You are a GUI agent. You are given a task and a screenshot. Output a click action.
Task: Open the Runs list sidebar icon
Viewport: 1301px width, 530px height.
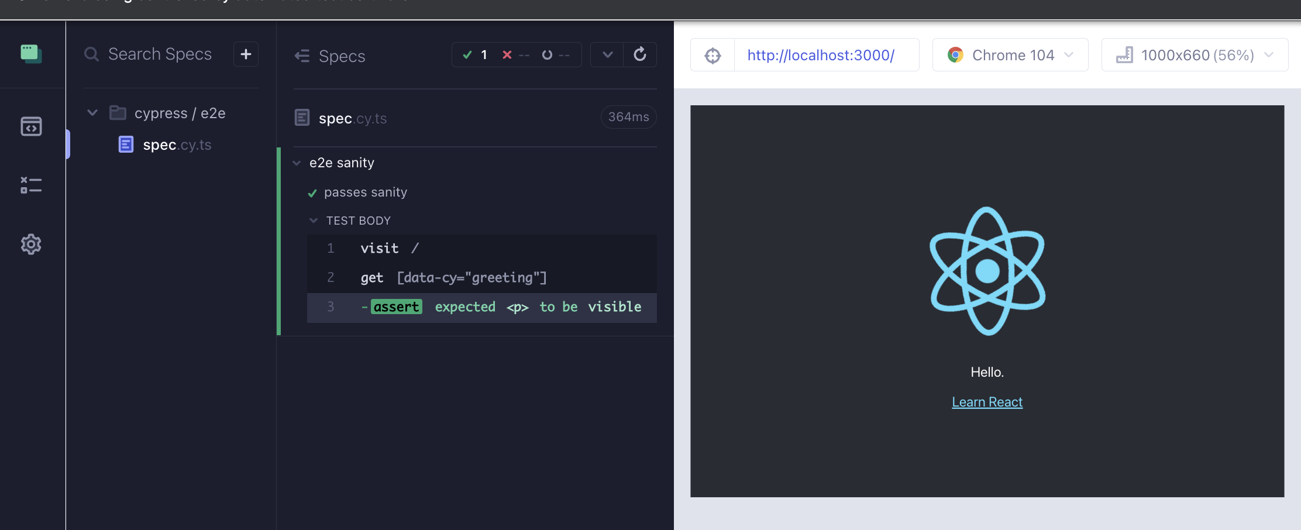(x=31, y=185)
